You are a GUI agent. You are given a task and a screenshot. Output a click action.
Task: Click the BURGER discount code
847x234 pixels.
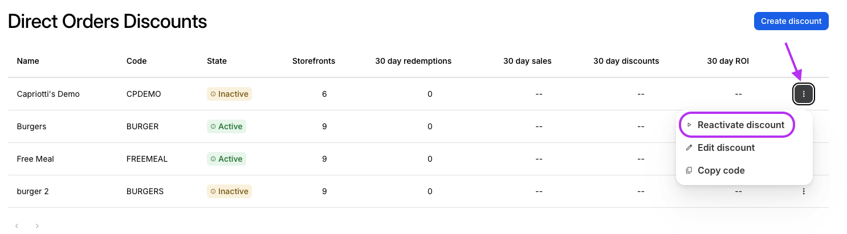[142, 126]
